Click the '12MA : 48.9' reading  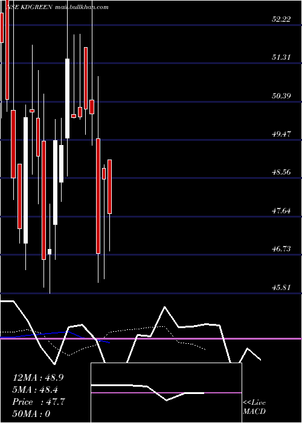tap(38, 378)
